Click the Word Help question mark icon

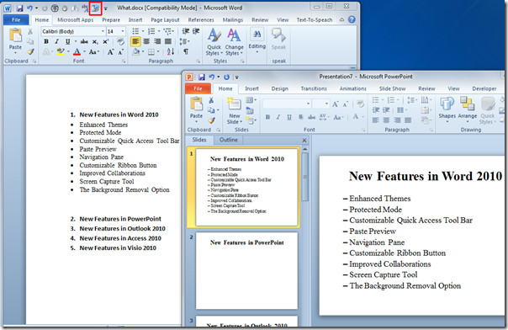[x=352, y=19]
